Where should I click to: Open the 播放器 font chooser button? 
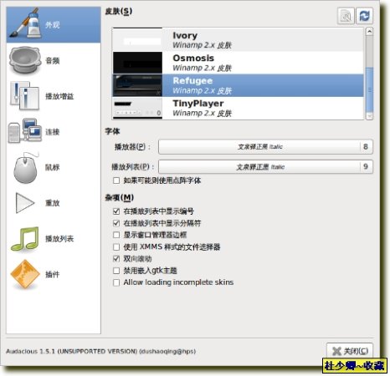point(265,147)
